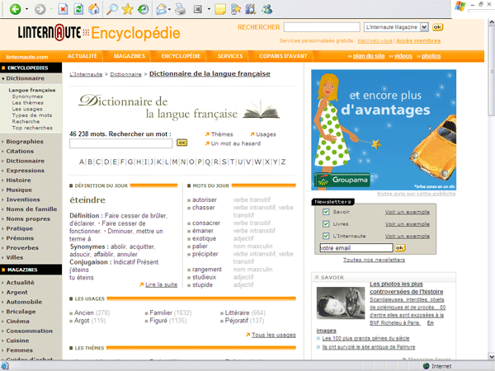Click inside the top RECHERCHER text field
The image size is (495, 371).
[x=322, y=27]
